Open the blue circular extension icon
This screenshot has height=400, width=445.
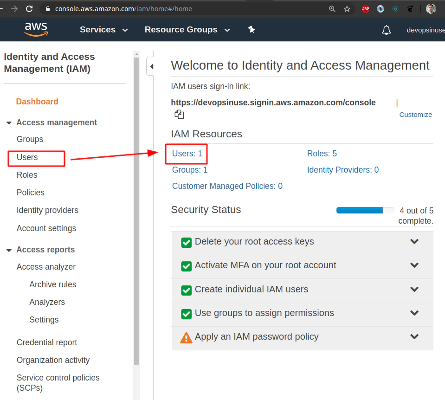point(381,9)
